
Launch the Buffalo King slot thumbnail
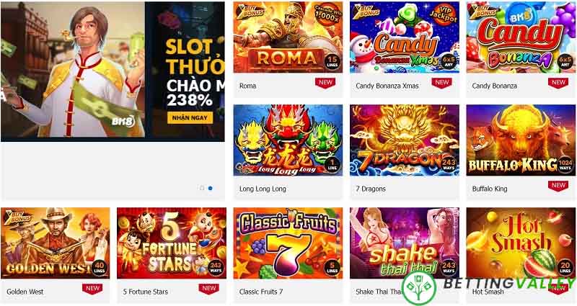[521, 140]
